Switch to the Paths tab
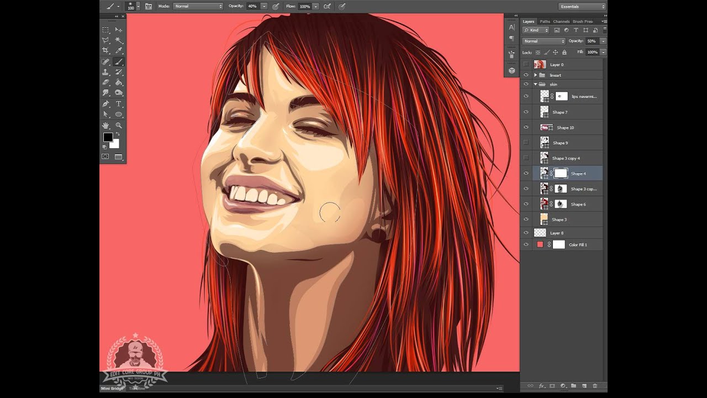 (545, 21)
